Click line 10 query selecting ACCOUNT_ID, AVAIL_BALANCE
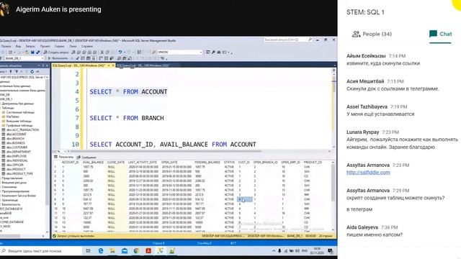The width and height of the screenshot is (461, 259). click(173, 145)
